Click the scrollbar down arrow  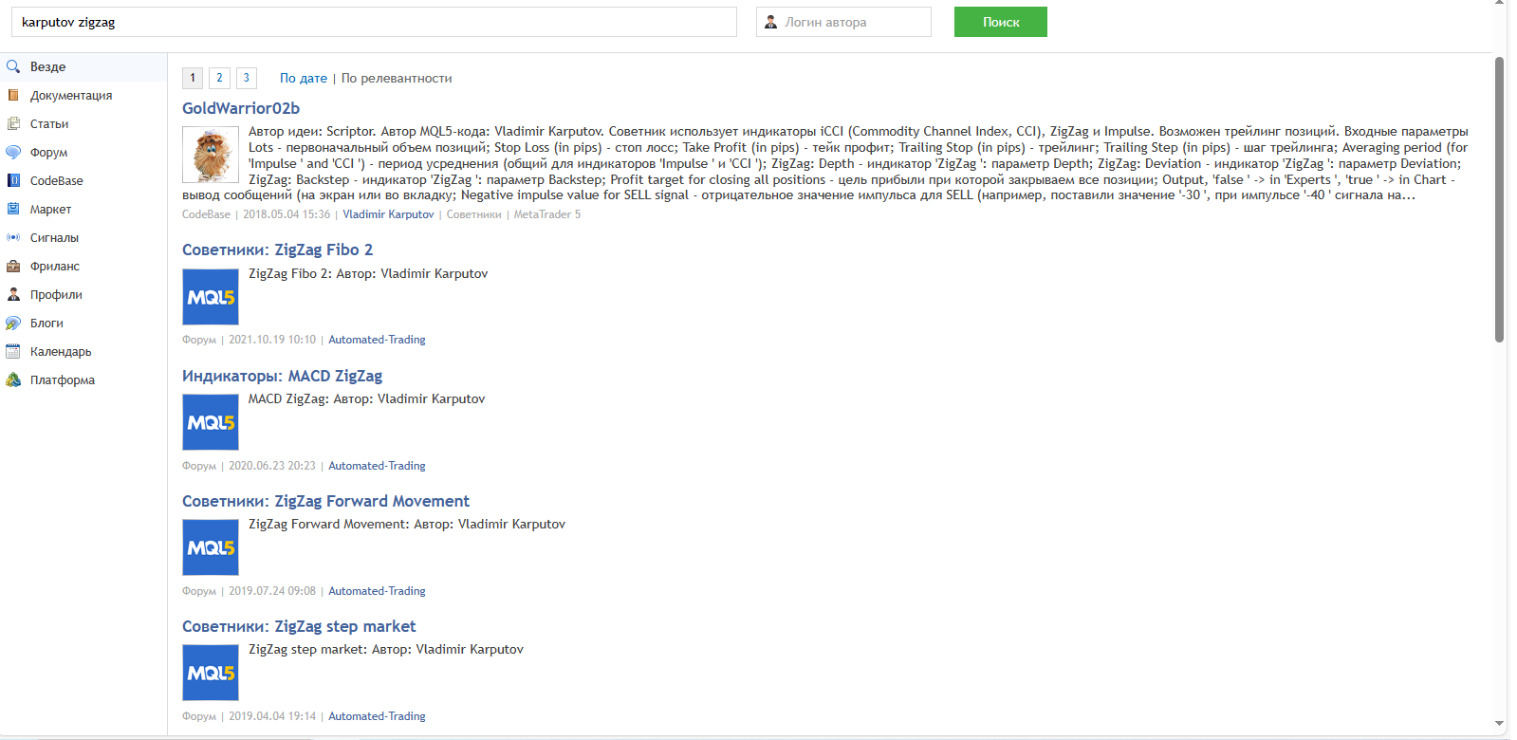(x=1499, y=724)
